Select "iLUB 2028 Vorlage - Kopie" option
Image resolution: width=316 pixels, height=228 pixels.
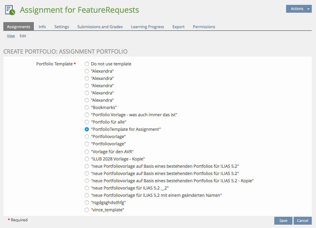(87, 159)
